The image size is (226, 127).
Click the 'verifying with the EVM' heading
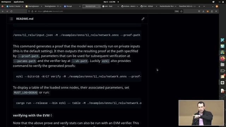[x=31, y=115]
